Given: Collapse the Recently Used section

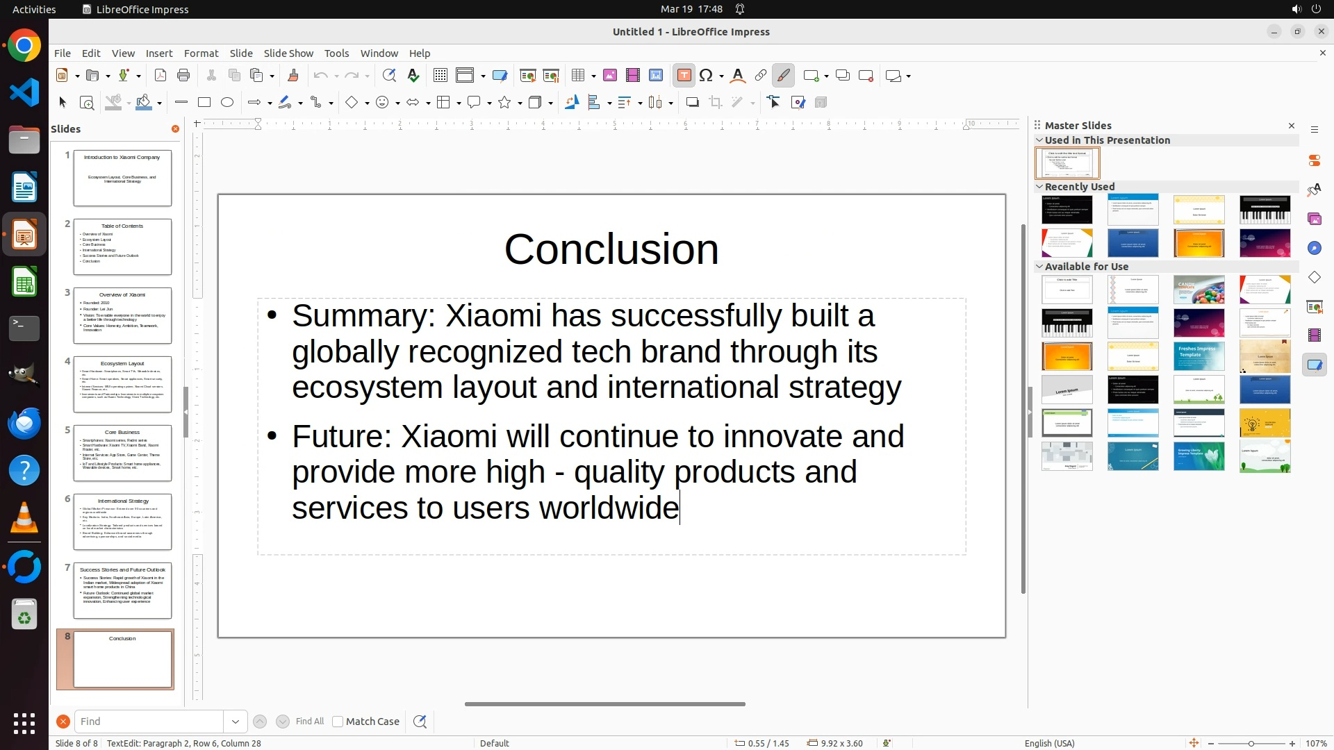Looking at the screenshot, I should pyautogui.click(x=1039, y=187).
